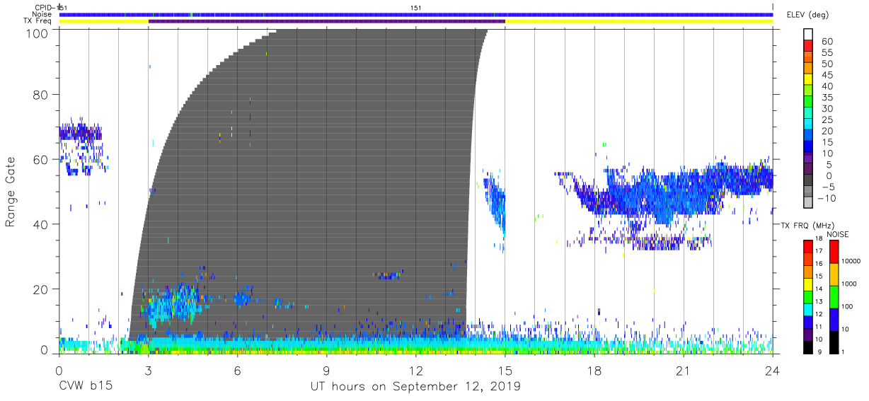Click the 'CVW b15' radar label

pos(86,387)
